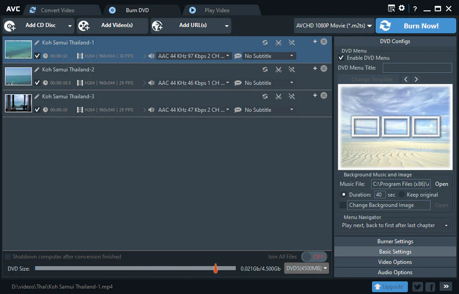The height and width of the screenshot is (294, 459).
Task: Remove Koh Samui Thailand-2 with its X icon
Action: click(324, 68)
